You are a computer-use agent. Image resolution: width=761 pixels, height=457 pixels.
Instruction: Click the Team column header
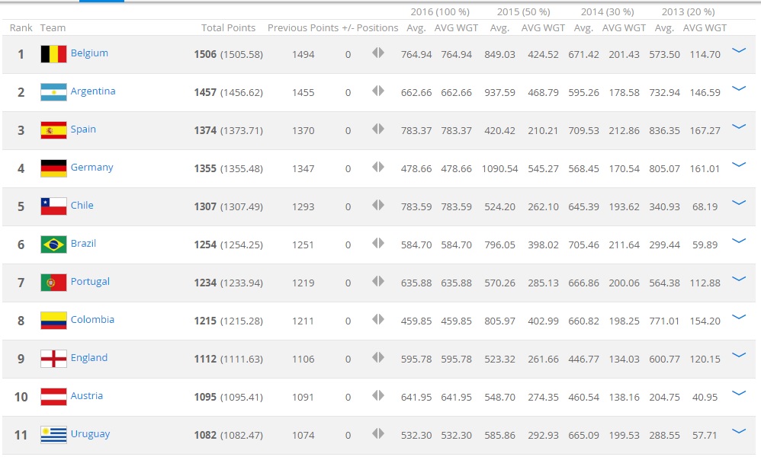coord(53,27)
